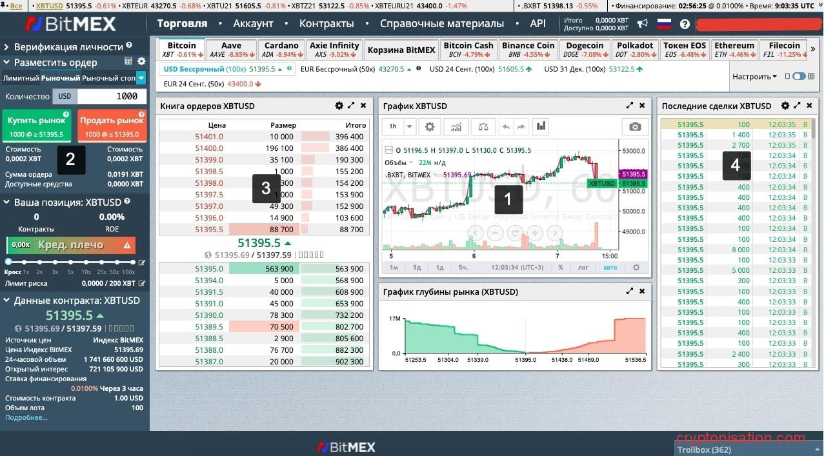Toggle the switch next to Настроить
Screen dimensions: 824x456
pos(799,76)
